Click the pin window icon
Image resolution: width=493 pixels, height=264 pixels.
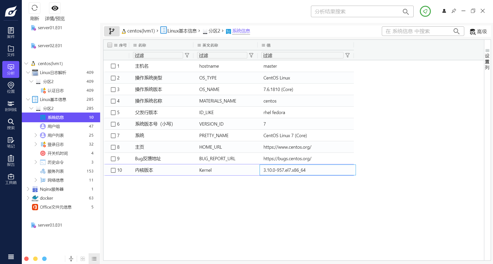pyautogui.click(x=454, y=11)
